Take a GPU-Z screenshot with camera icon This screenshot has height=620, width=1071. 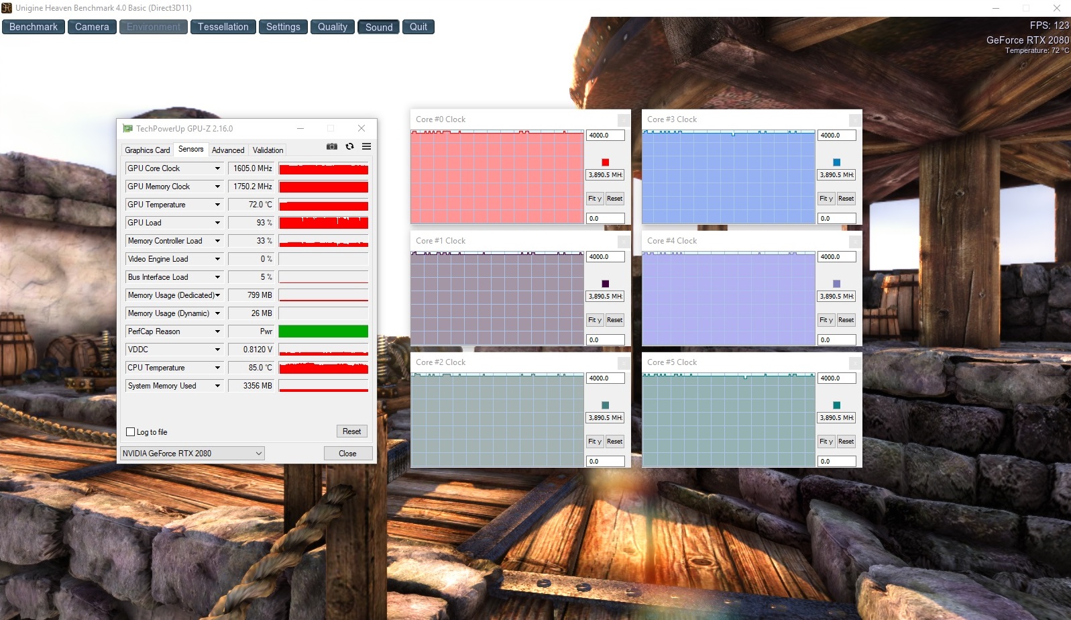(332, 146)
